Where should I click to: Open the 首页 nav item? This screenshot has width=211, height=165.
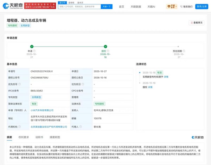point(122,7)
